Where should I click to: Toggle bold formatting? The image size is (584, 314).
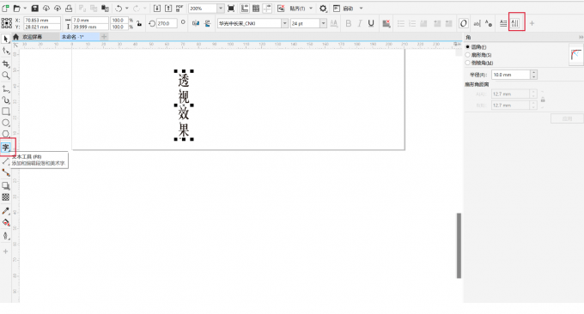(x=348, y=23)
